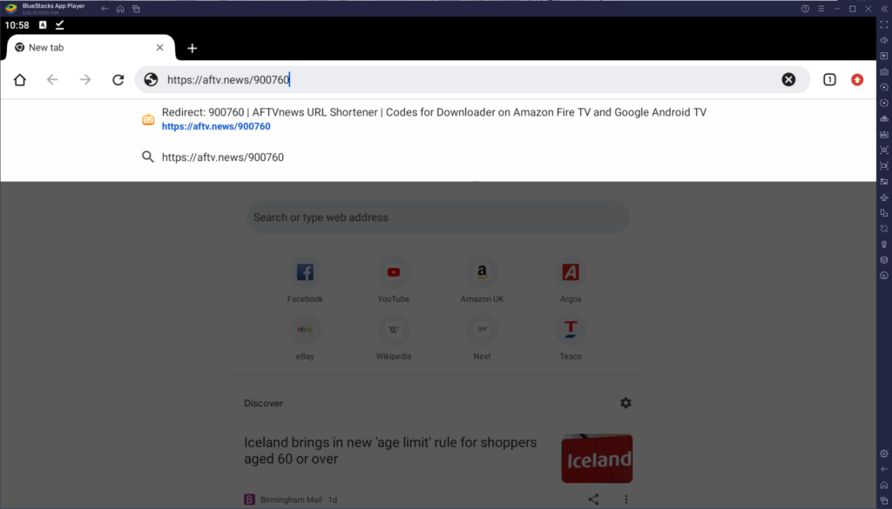This screenshot has width=892, height=509.
Task: Click the red Chrome update icon
Action: click(x=857, y=80)
